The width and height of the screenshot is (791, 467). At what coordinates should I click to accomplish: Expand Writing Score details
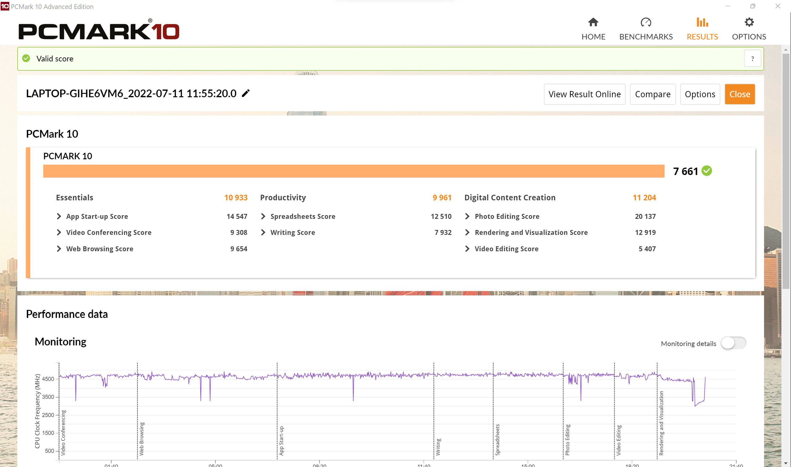click(x=263, y=232)
